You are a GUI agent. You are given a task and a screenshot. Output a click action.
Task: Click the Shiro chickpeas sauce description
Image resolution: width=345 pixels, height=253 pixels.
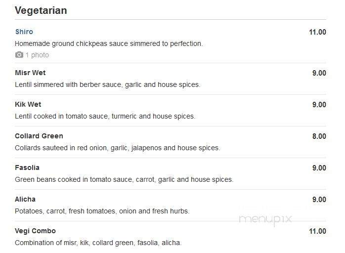click(x=109, y=43)
